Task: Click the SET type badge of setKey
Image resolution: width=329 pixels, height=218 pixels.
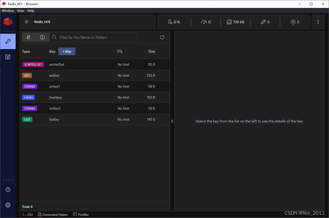Action: point(27,75)
